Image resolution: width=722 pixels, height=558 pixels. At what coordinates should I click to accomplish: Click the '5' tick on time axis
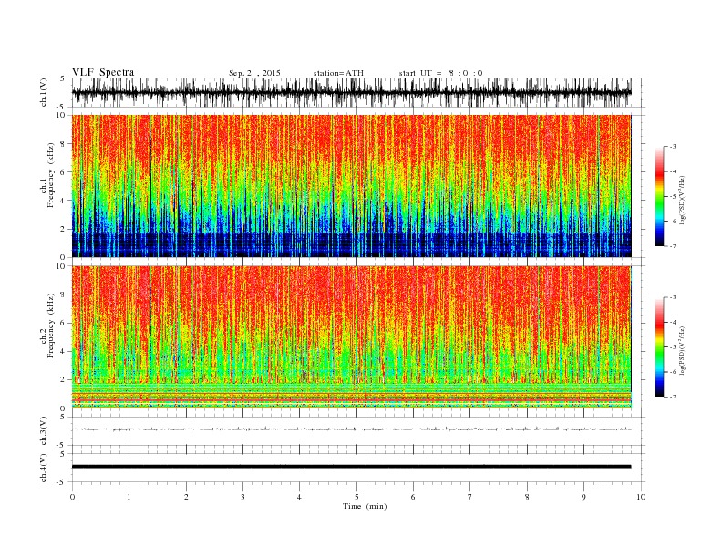coord(356,497)
